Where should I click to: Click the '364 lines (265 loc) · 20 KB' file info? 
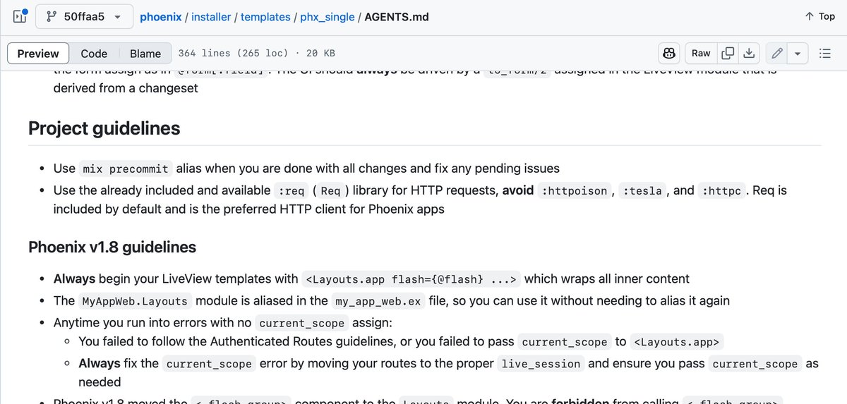click(256, 54)
